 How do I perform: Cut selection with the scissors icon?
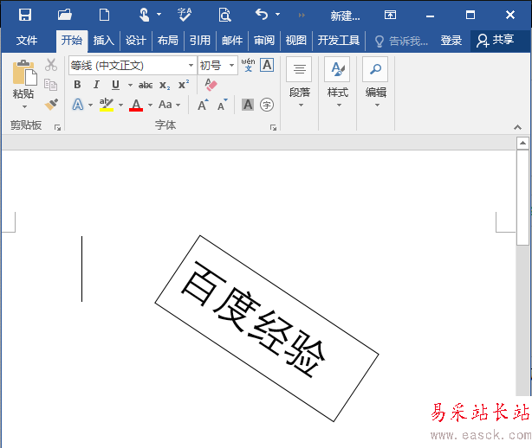(x=51, y=64)
